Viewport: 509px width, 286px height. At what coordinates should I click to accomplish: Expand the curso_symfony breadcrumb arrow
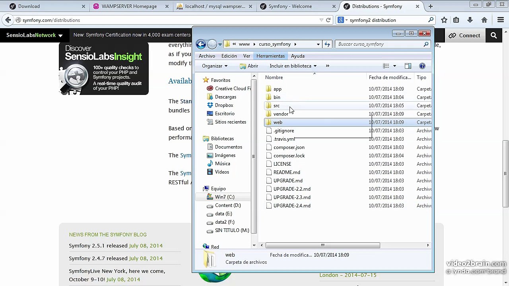click(295, 44)
